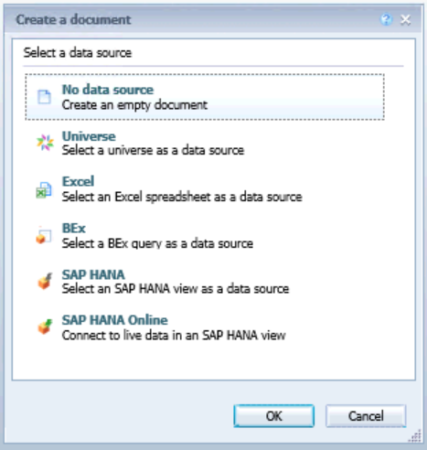Click 'Select a universe as a data source' text
This screenshot has width=427, height=450.
[153, 150]
